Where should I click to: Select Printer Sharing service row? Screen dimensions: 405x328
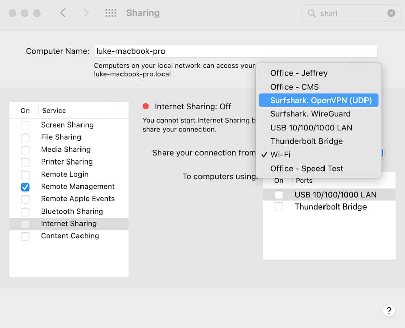[x=69, y=162]
